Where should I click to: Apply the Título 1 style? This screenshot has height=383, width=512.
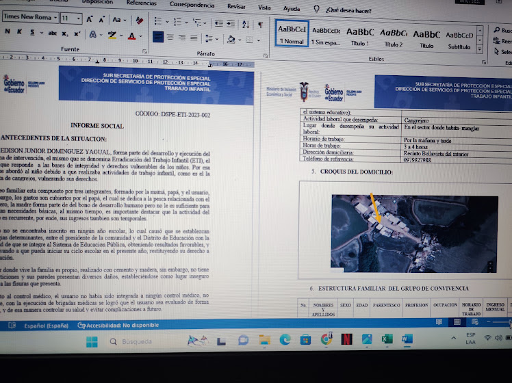(x=360, y=36)
